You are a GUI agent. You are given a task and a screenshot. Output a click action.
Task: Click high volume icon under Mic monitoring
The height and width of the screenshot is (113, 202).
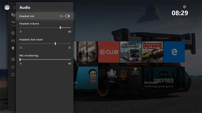[69, 64]
